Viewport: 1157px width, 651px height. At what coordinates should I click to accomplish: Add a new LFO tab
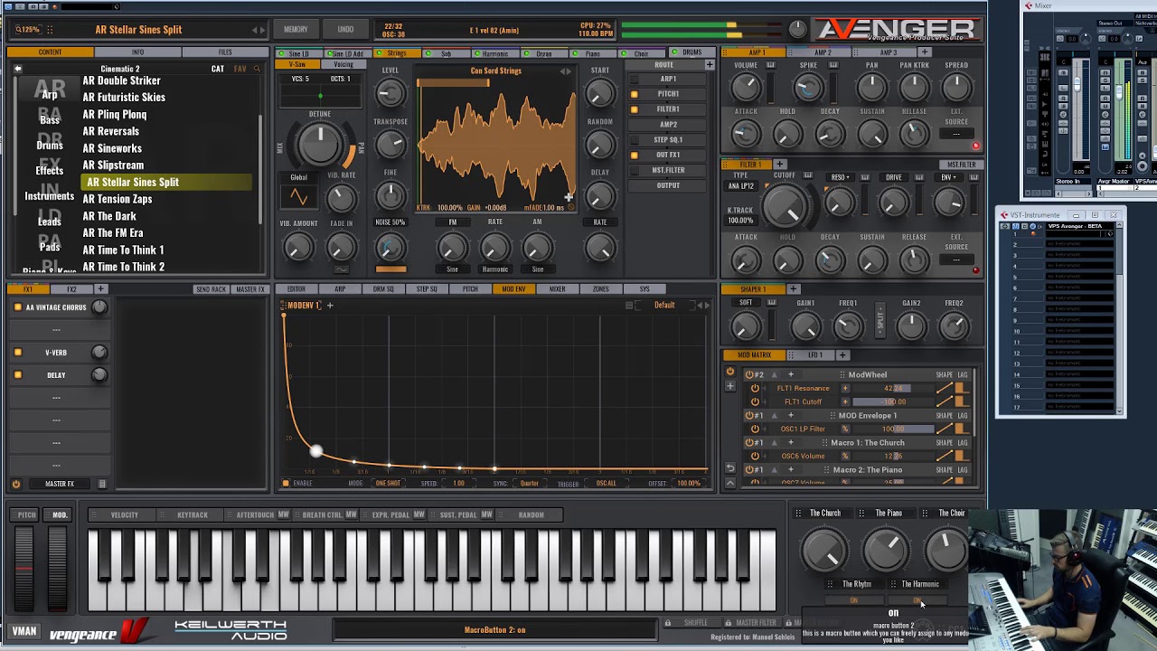tap(842, 355)
